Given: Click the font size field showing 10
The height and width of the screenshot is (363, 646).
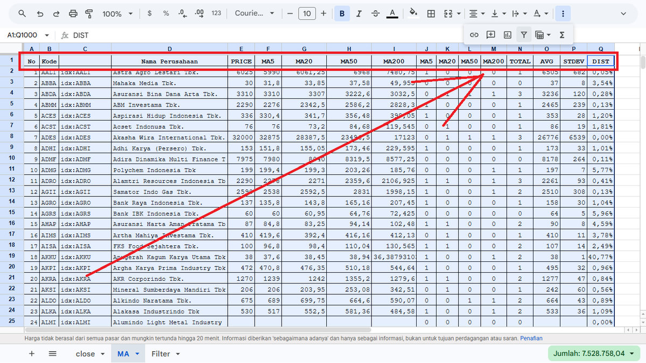Looking at the screenshot, I should [307, 13].
